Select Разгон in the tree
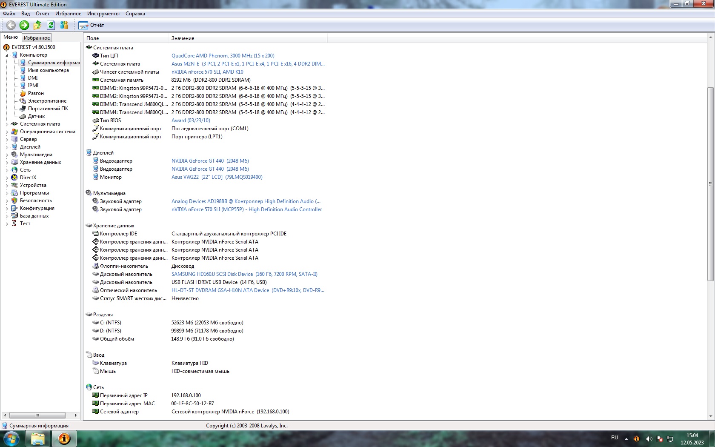Image resolution: width=715 pixels, height=447 pixels. 36,93
